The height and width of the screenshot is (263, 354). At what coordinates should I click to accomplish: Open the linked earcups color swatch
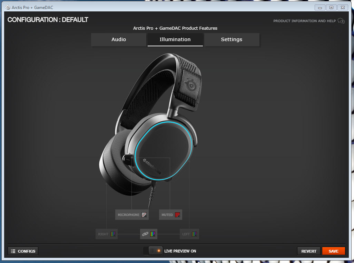tap(153, 234)
